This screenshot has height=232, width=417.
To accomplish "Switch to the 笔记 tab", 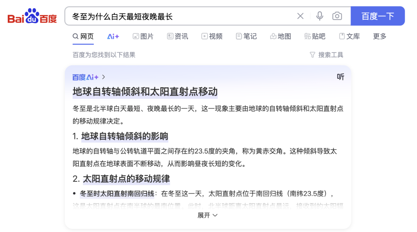I will [x=246, y=36].
